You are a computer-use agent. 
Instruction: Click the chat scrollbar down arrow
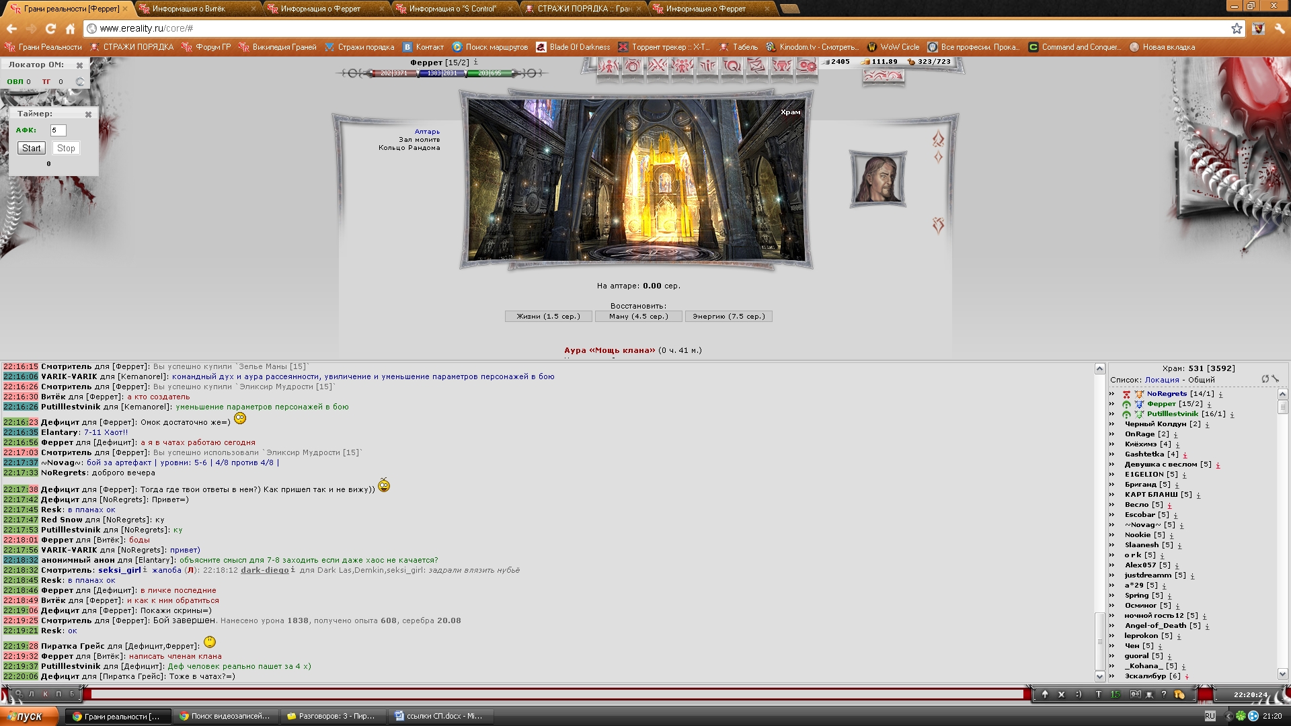click(1100, 676)
